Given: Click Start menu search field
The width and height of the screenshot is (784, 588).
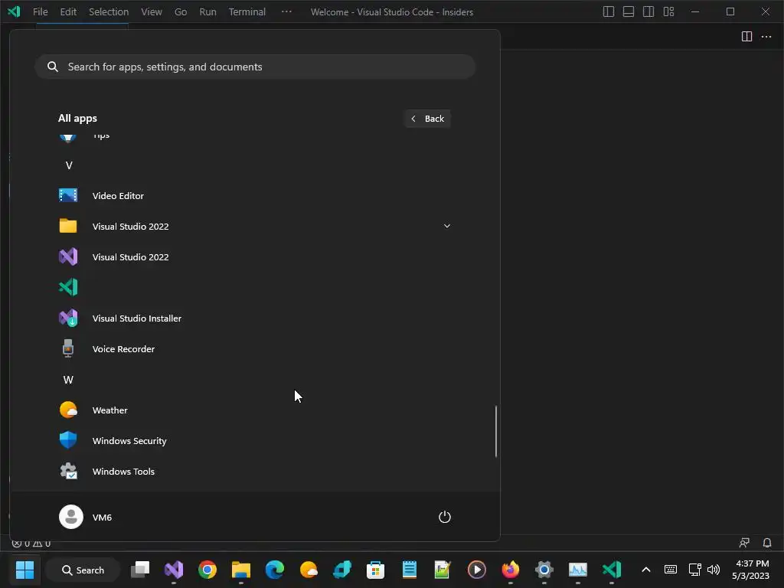Looking at the screenshot, I should (x=255, y=67).
